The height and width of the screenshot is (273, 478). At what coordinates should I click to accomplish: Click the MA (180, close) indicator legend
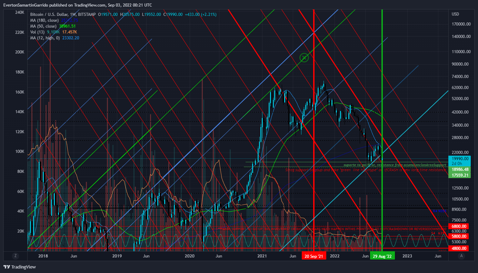coord(44,20)
